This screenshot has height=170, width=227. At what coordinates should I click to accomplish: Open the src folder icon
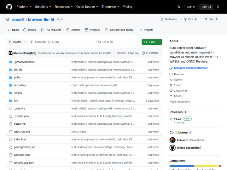pyautogui.click(x=11, y=101)
